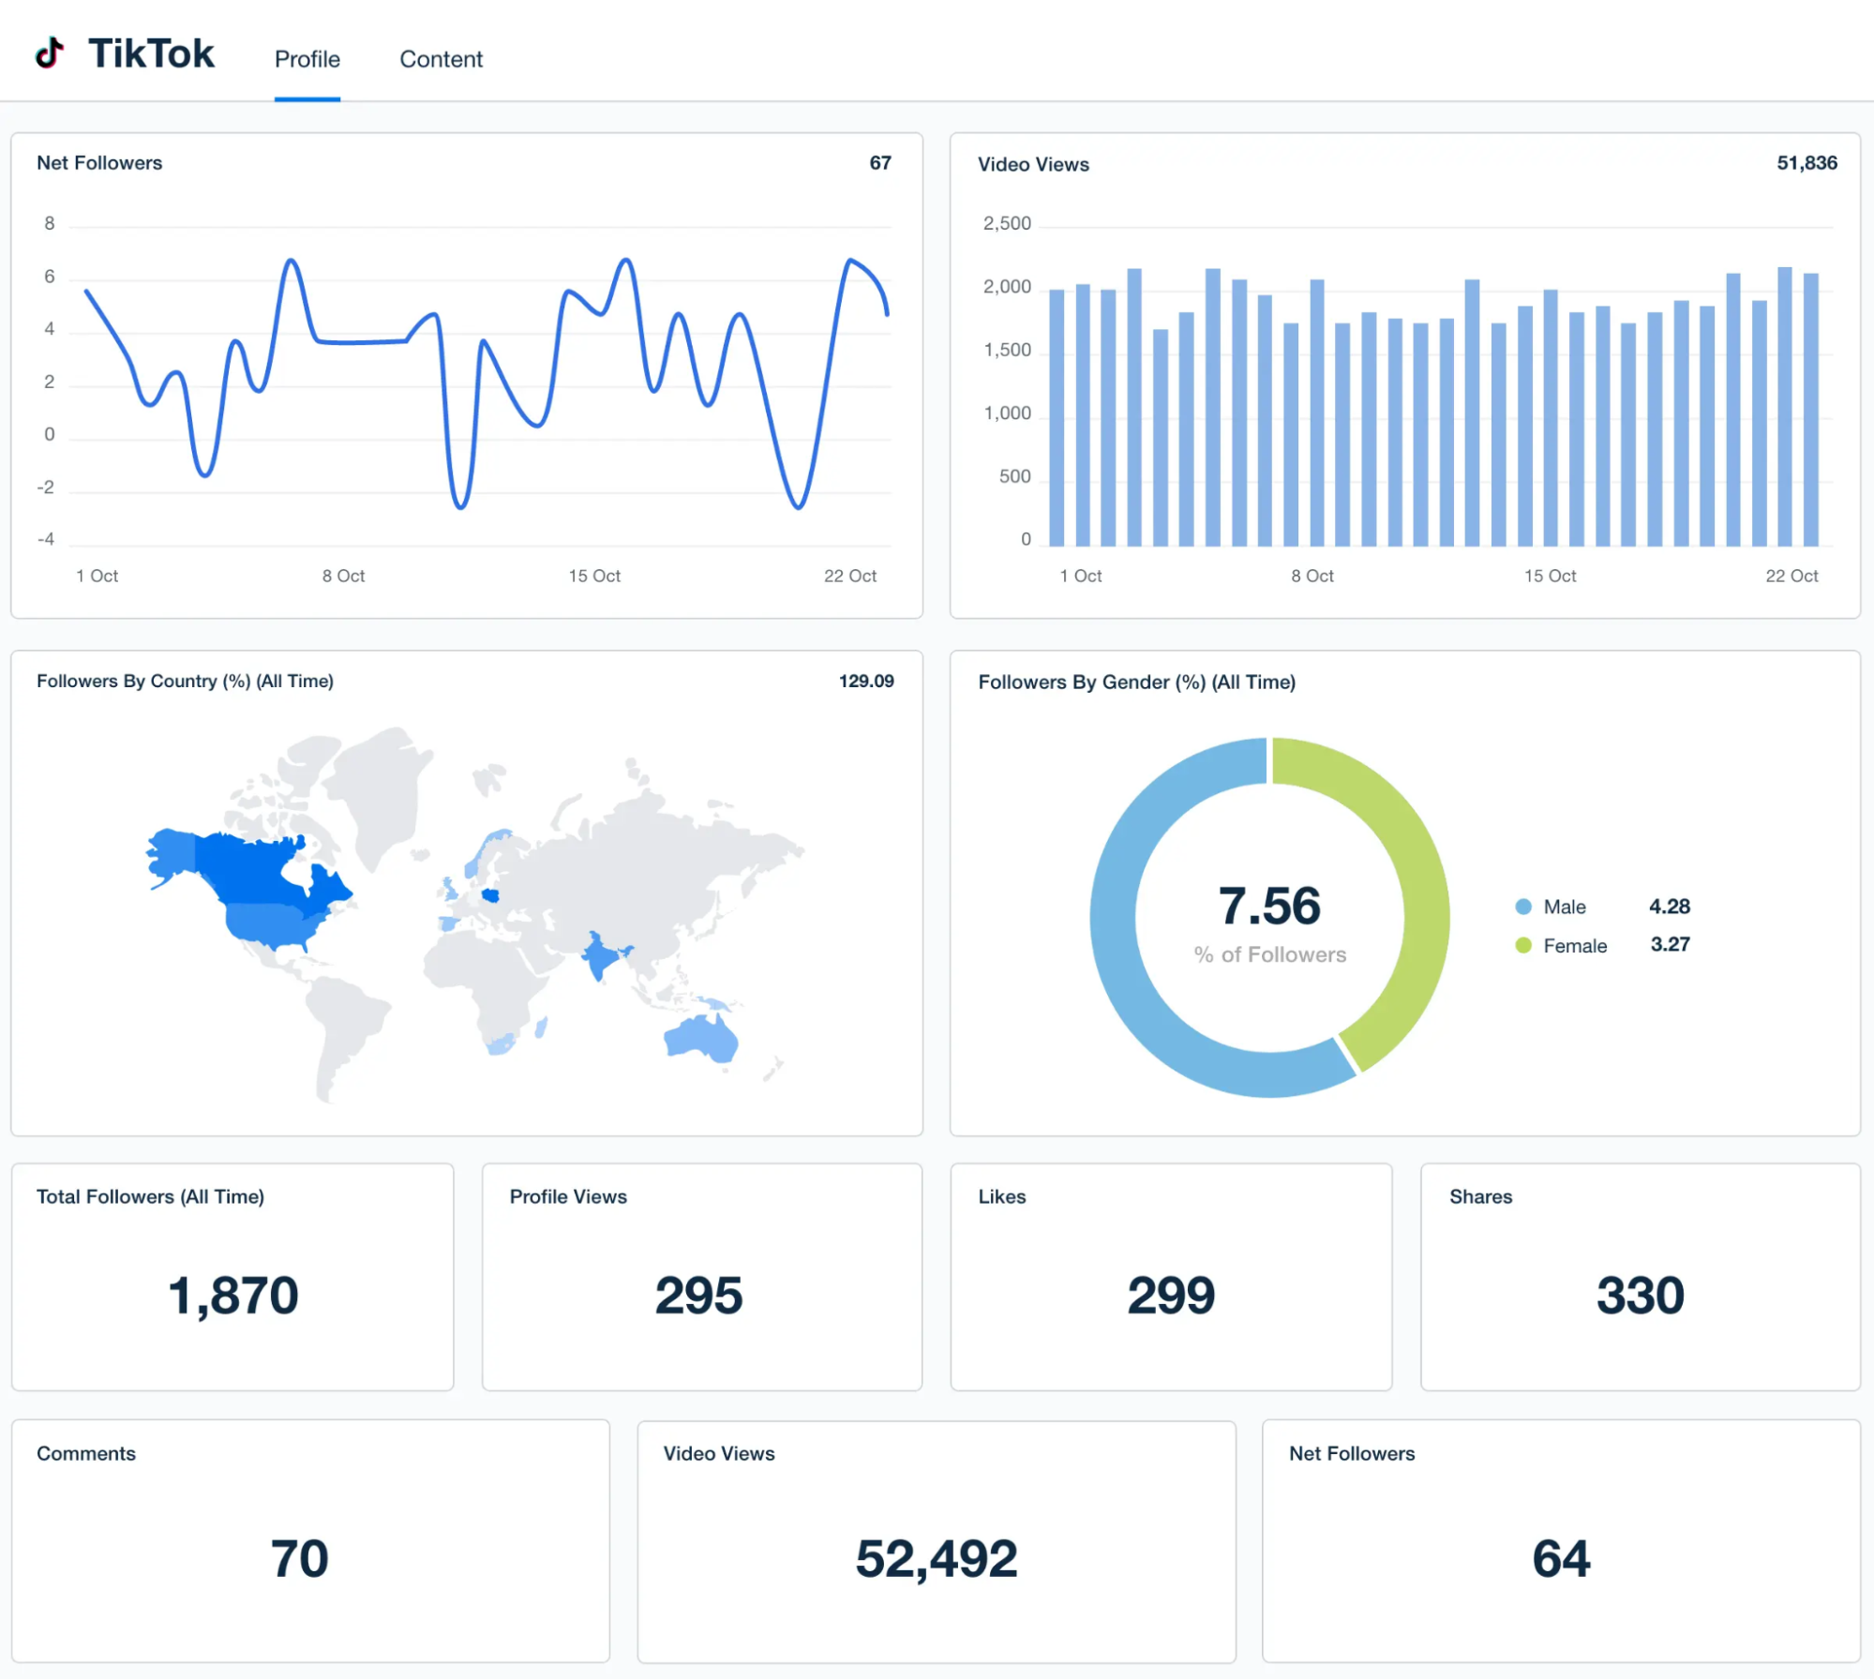1874x1680 pixels.
Task: Click the first bar in Video Views chart
Action: (1057, 417)
